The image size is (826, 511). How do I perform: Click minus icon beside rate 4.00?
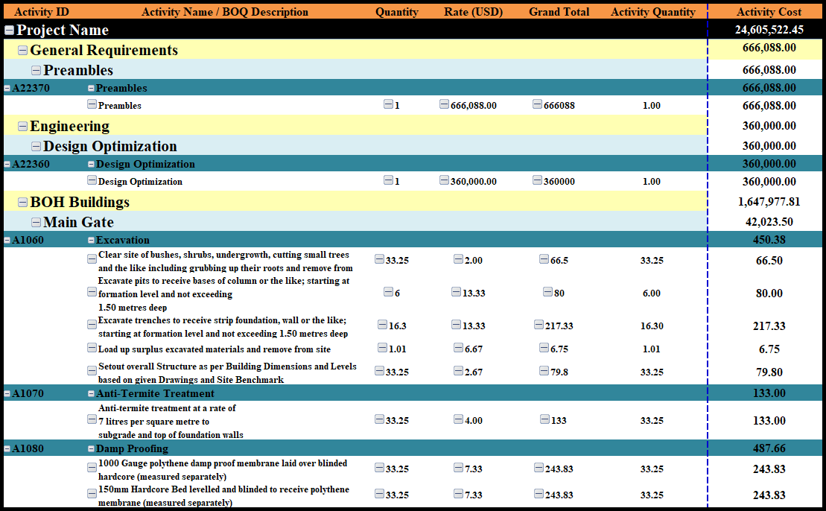(x=458, y=419)
